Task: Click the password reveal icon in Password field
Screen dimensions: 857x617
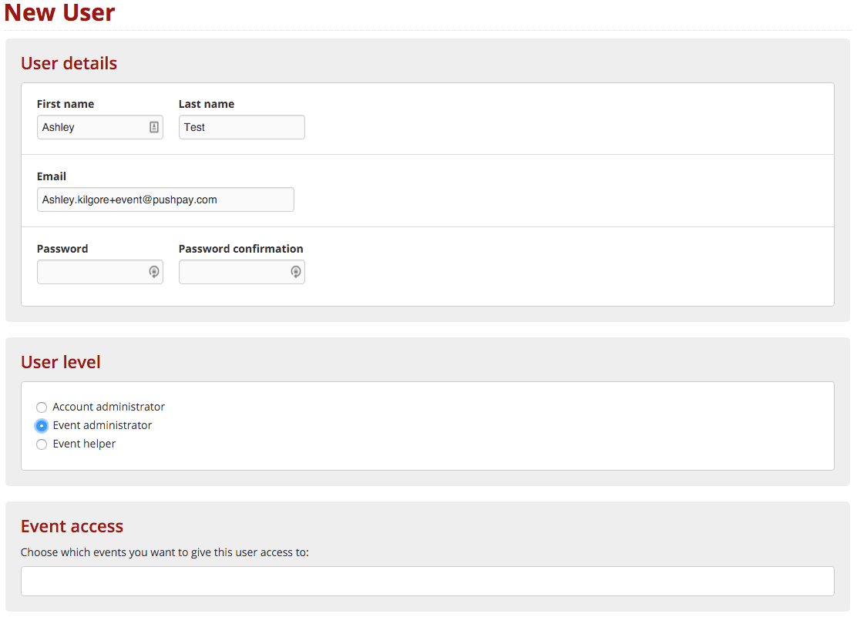Action: 153,271
